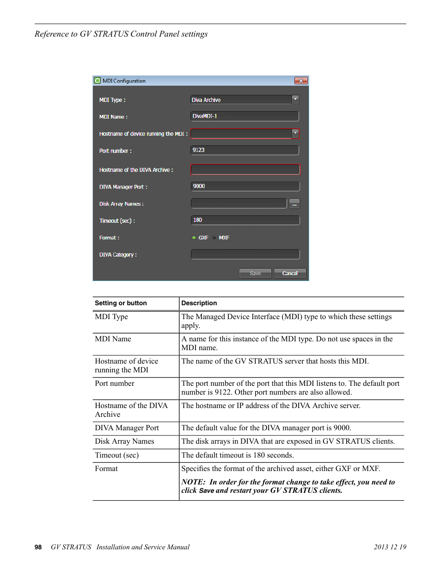This screenshot has height=572, width=441.
Task: Close the MDI Configuration dialog
Action: [x=301, y=81]
